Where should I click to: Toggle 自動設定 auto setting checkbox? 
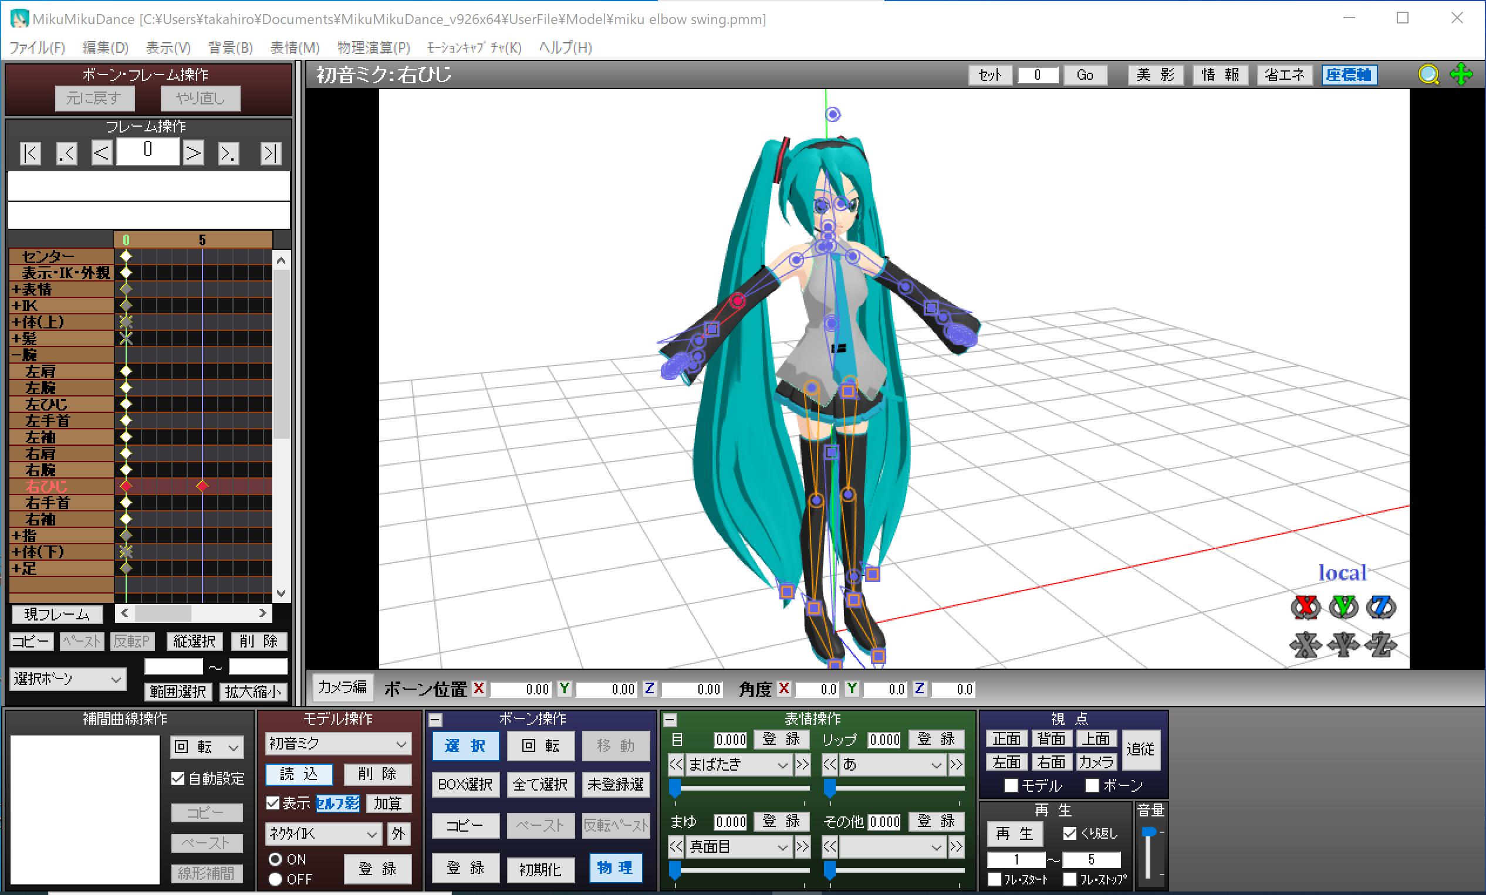[178, 778]
